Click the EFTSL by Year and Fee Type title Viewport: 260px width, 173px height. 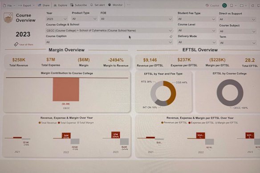[x=163, y=73]
